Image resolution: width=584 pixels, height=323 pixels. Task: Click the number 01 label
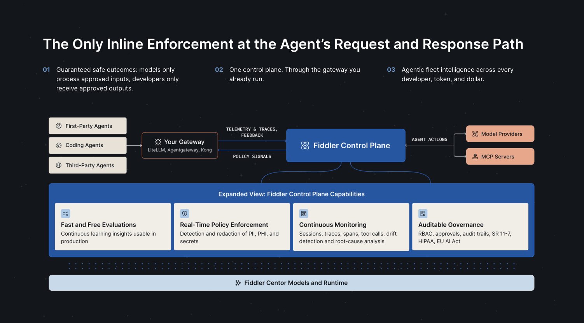pos(47,70)
